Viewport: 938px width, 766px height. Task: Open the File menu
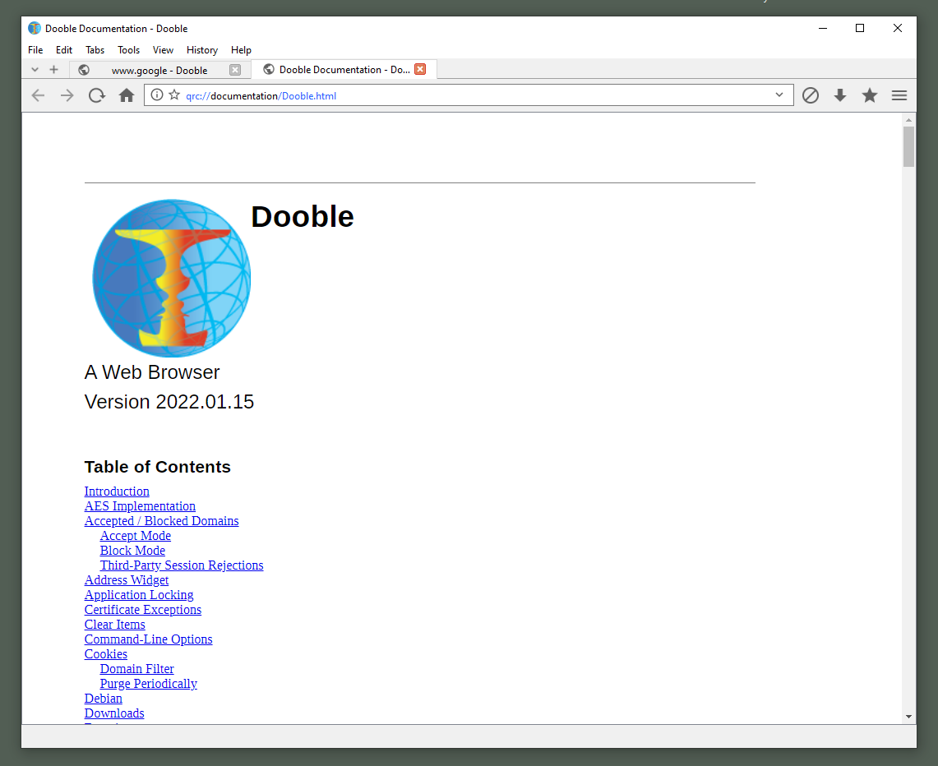coord(35,50)
